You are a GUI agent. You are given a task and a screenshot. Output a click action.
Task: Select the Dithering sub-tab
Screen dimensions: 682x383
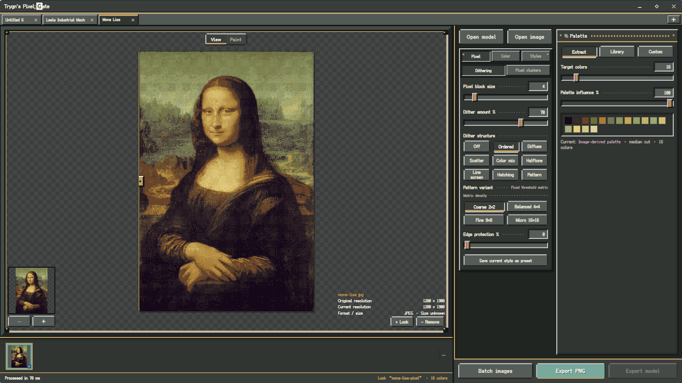483,71
